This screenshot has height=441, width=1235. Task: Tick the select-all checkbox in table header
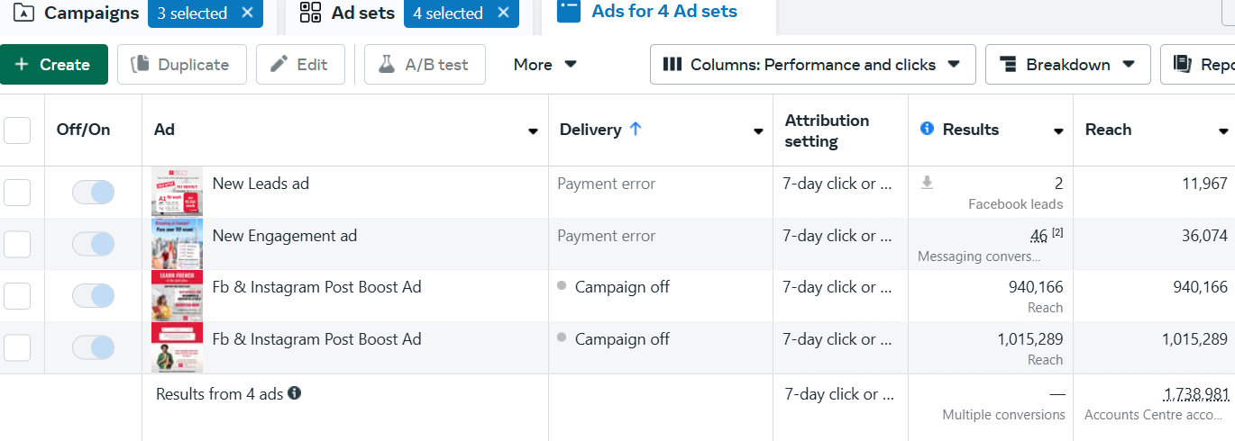click(17, 130)
